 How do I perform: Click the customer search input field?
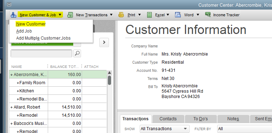[41, 53]
